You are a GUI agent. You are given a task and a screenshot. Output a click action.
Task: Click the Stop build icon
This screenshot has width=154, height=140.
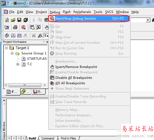tap(26, 36)
